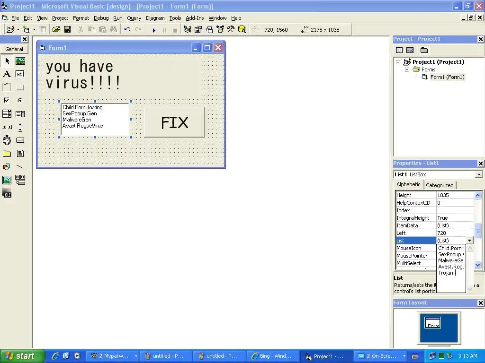Open the Add-Ins menu
485x363 pixels.
195,18
